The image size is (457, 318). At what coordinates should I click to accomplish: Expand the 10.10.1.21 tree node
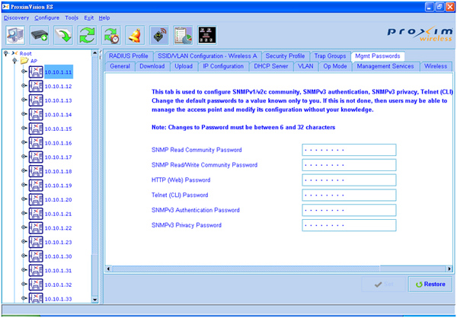[x=24, y=213]
